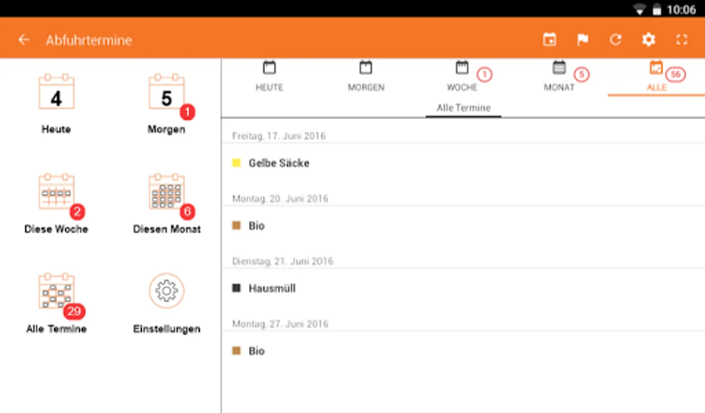Click the Morgen label in the left grid
The width and height of the screenshot is (705, 413).
coord(167,129)
